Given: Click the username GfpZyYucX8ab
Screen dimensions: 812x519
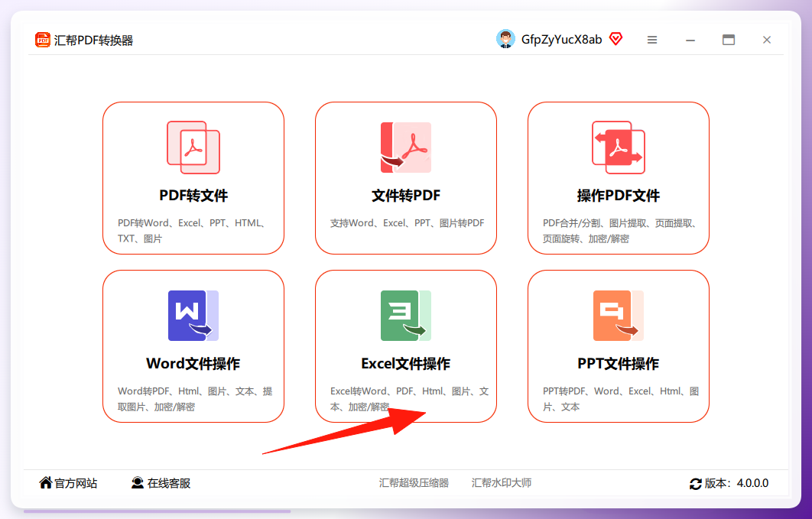Looking at the screenshot, I should (561, 40).
